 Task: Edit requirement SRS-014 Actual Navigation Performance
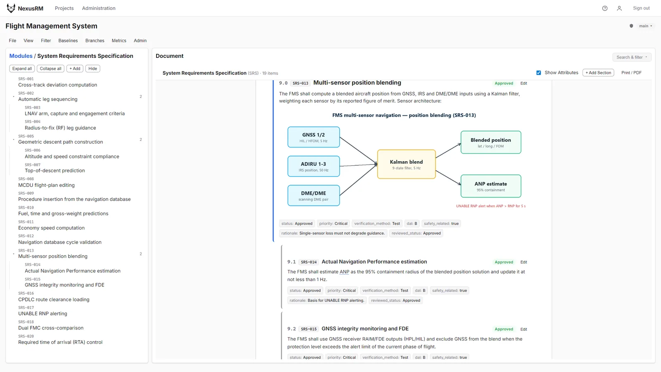tap(523, 262)
